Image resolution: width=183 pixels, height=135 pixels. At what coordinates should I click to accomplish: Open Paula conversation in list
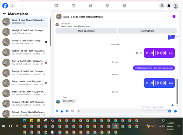point(25,21)
